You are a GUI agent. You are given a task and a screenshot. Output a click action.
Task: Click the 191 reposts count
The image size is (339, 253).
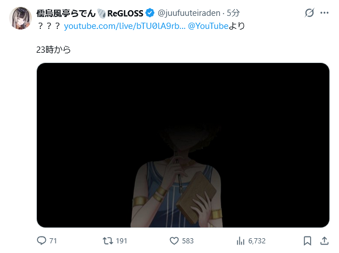[121, 241]
